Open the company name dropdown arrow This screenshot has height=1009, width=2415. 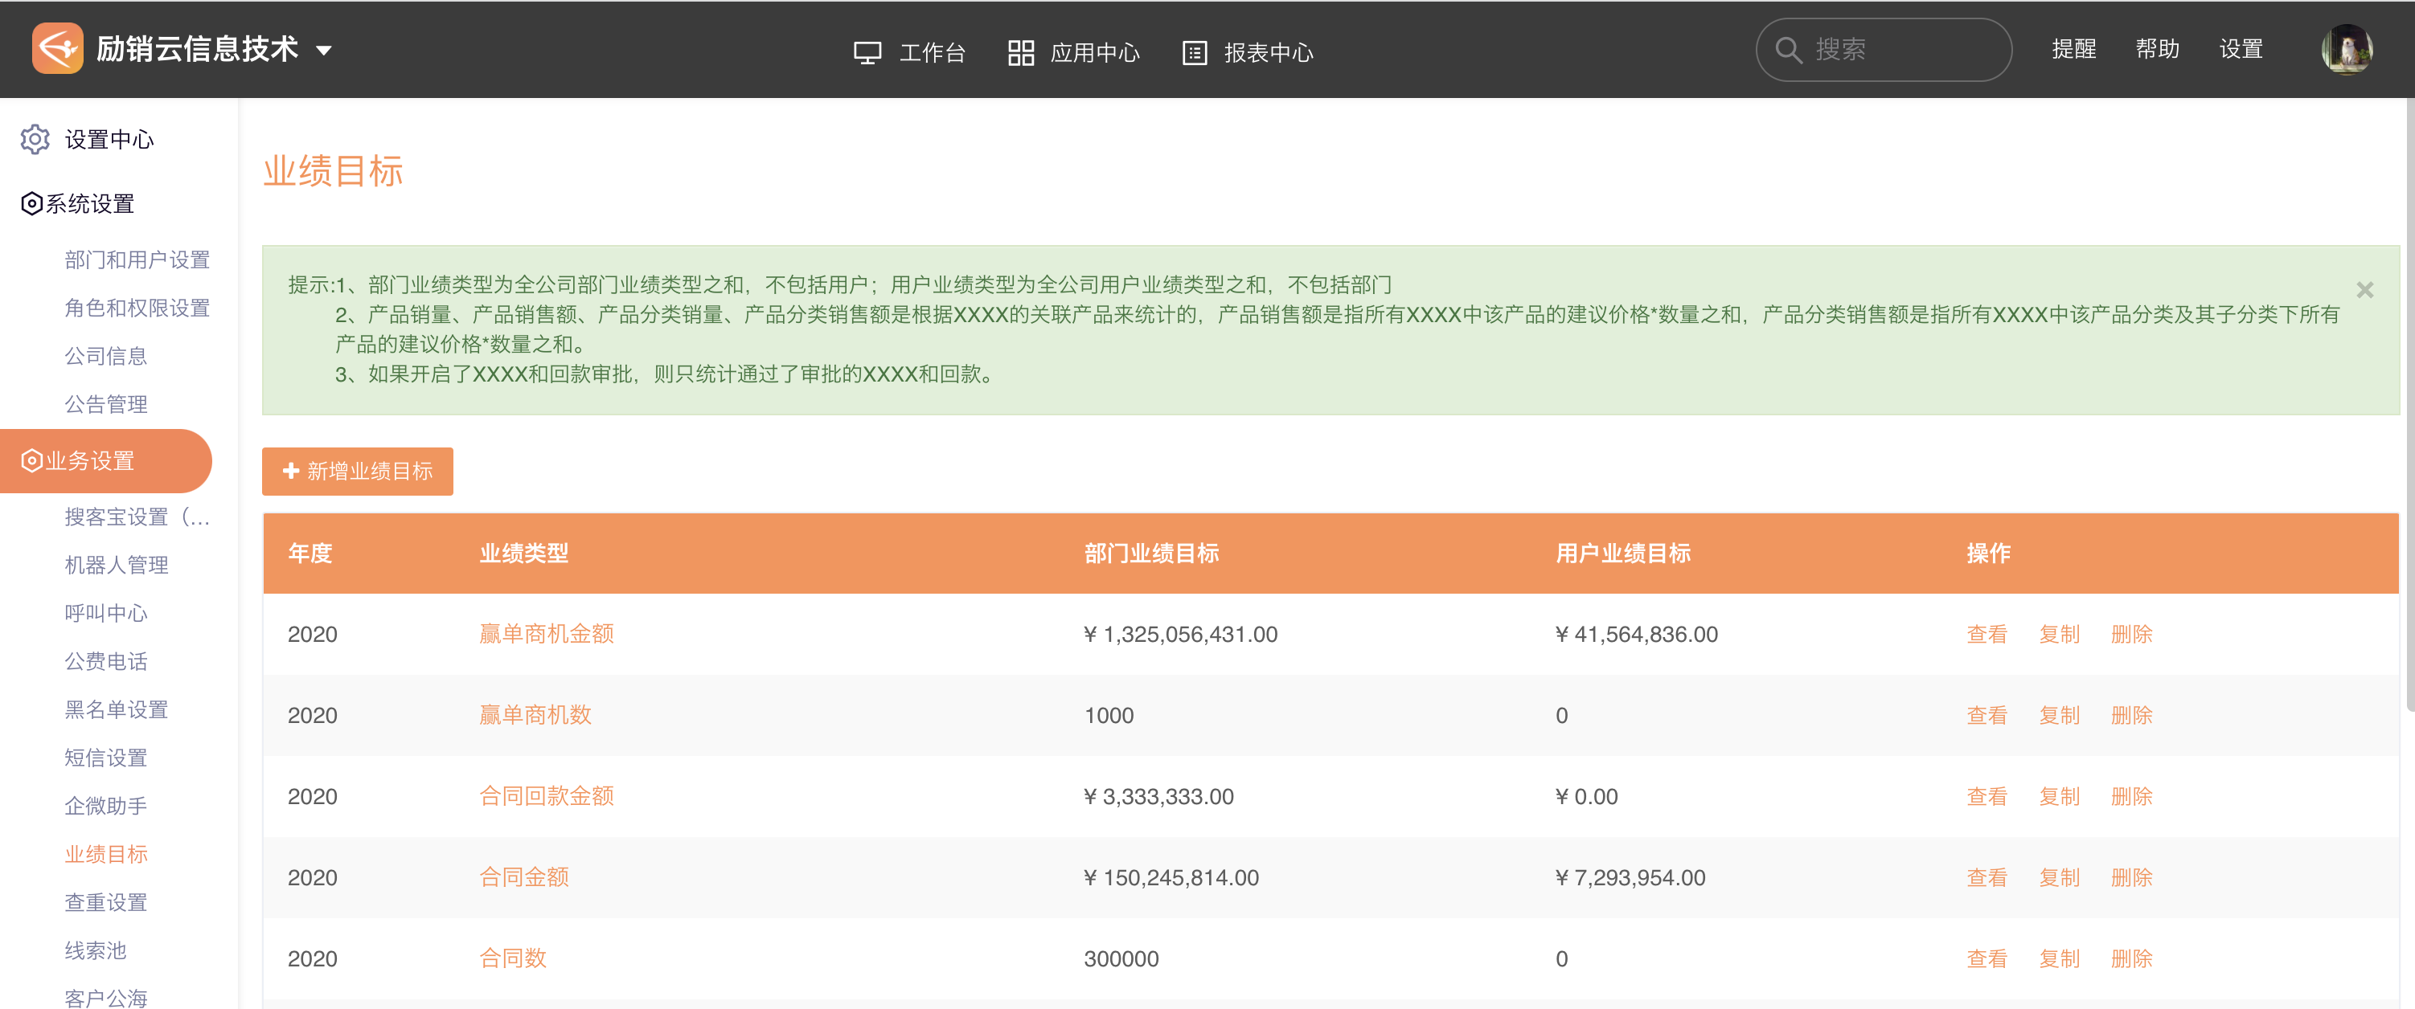[x=324, y=51]
